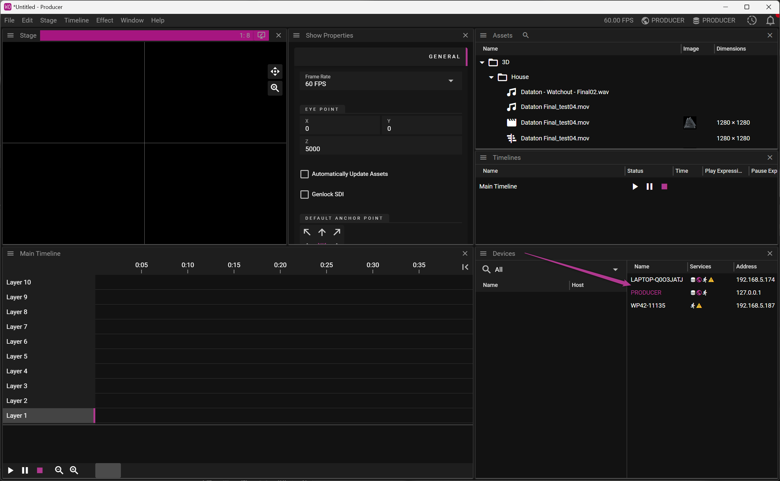Open the Help menu

click(x=158, y=20)
